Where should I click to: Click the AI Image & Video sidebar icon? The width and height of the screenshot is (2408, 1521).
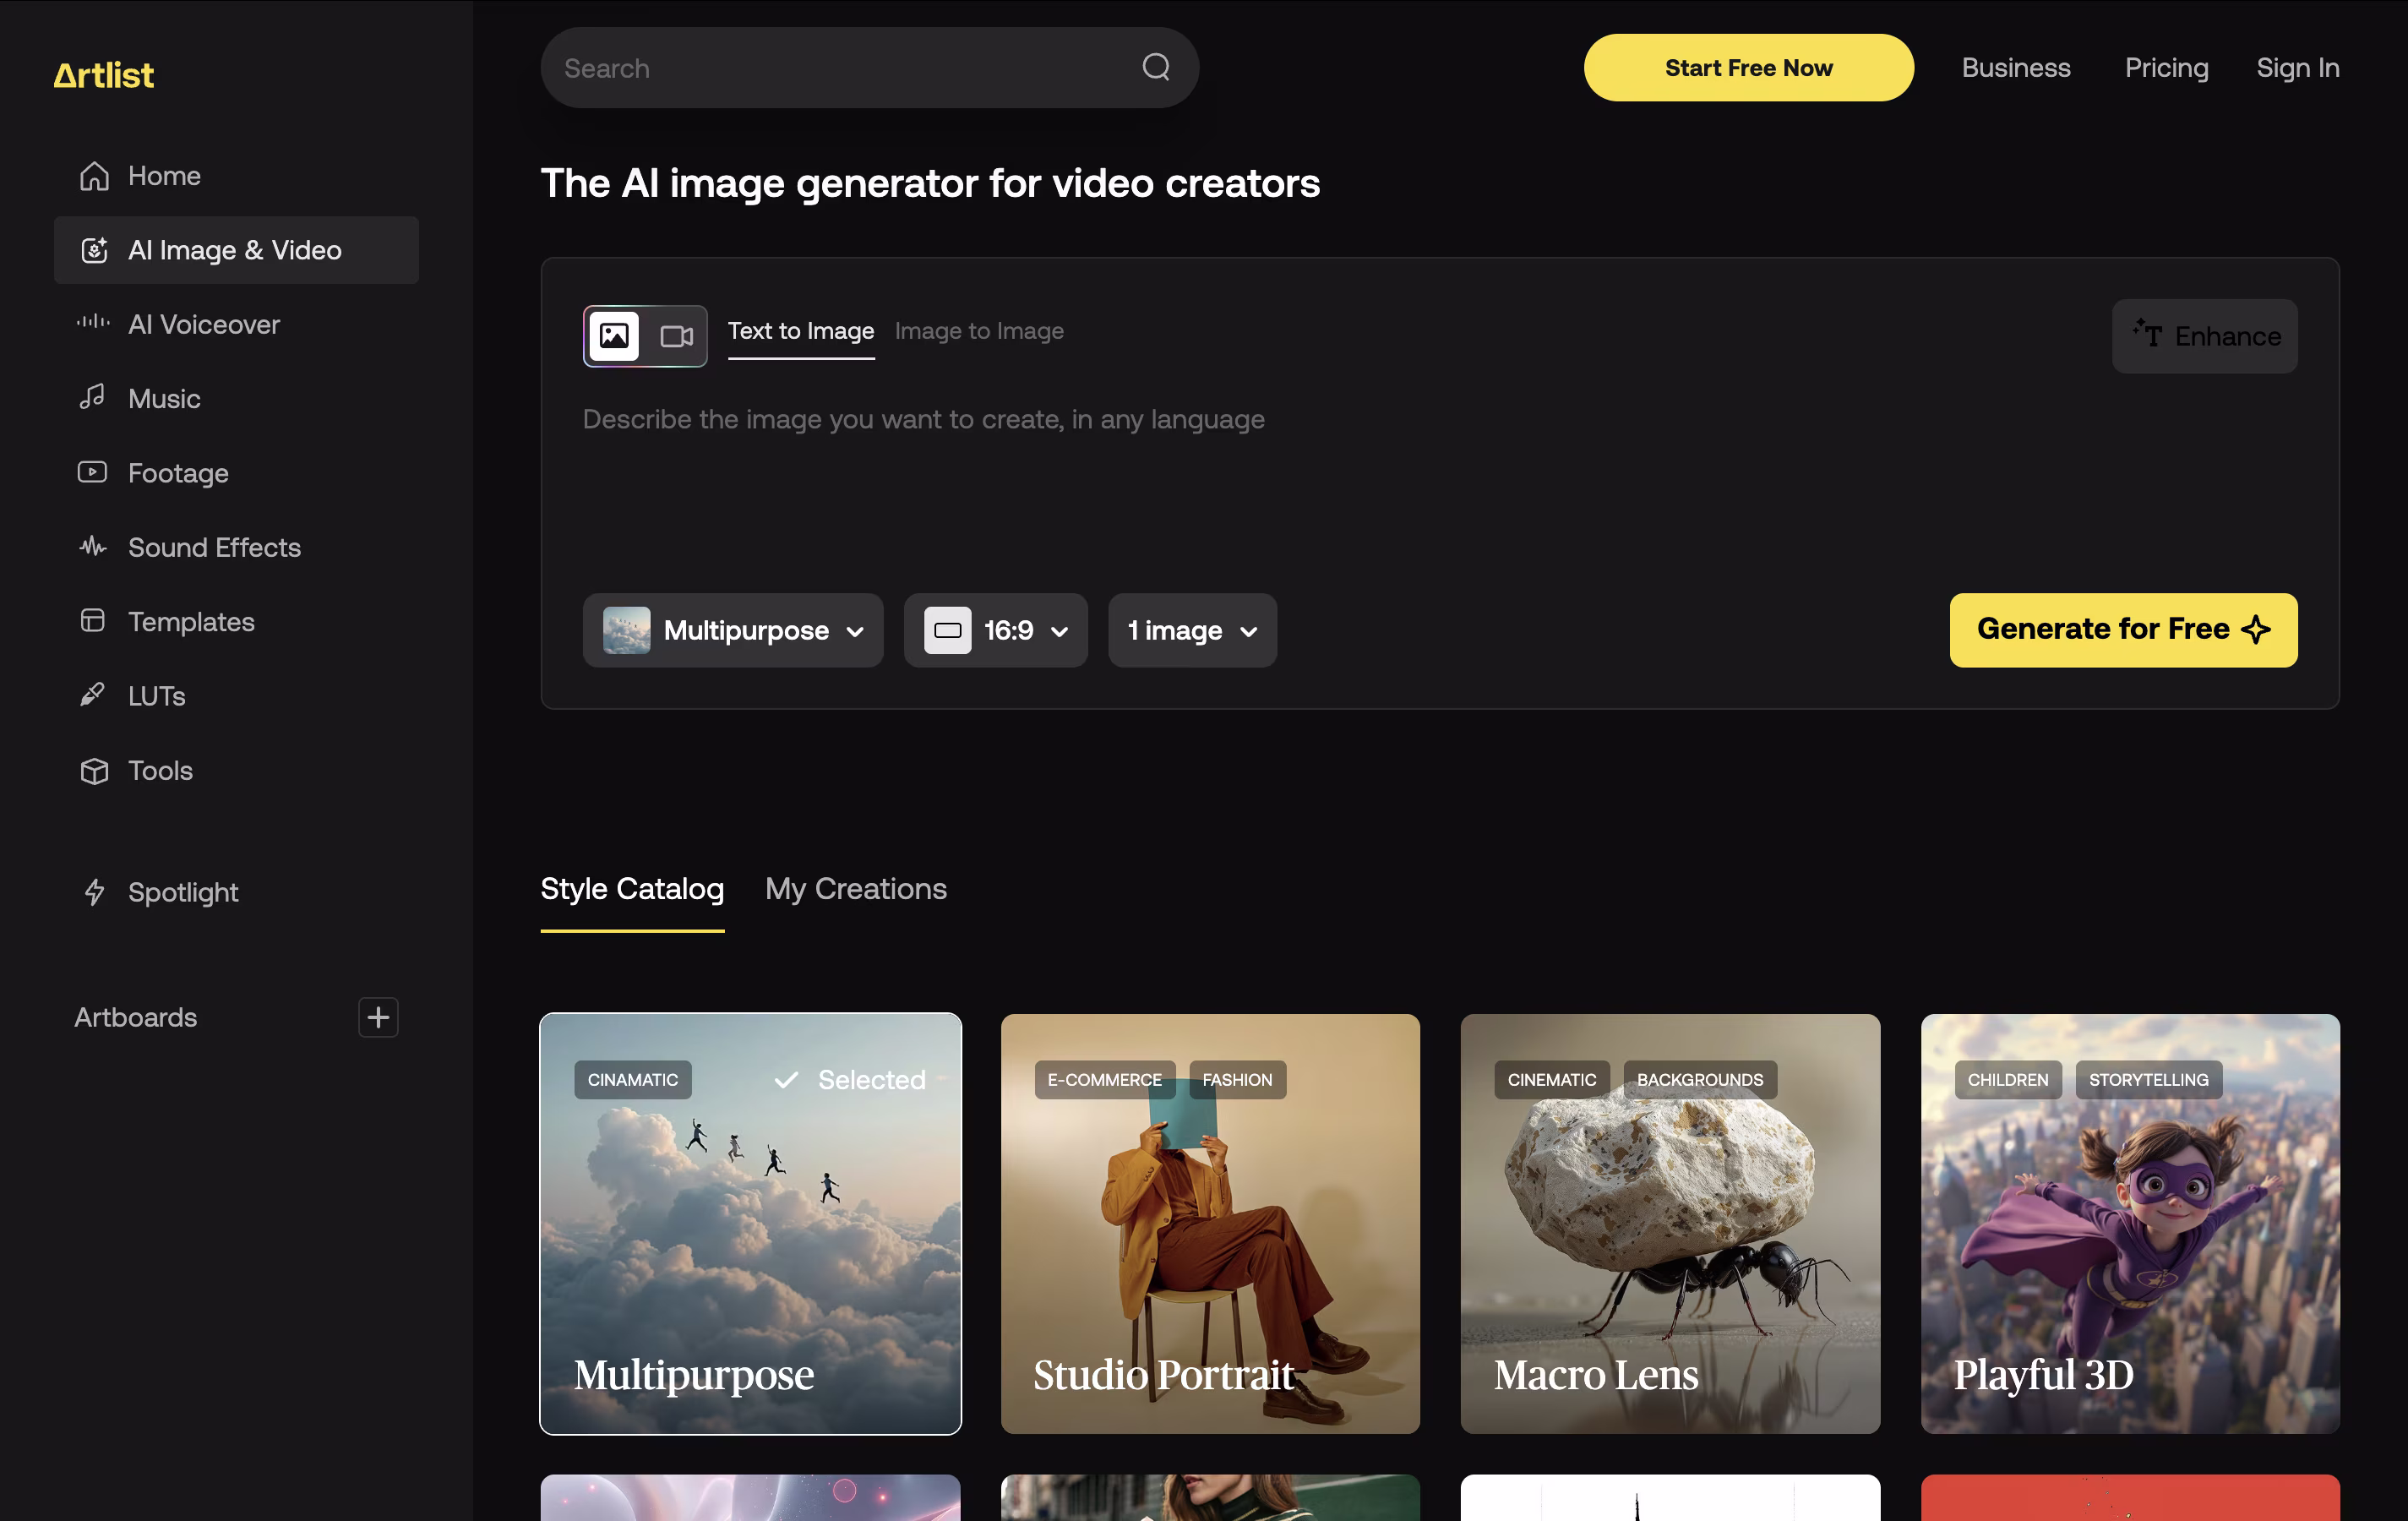click(94, 250)
